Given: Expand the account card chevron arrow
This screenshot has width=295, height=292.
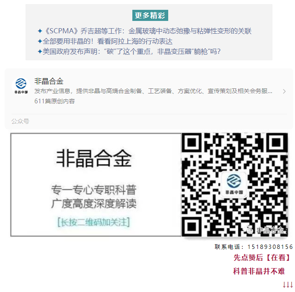Looking at the screenshot, I should click(284, 91).
